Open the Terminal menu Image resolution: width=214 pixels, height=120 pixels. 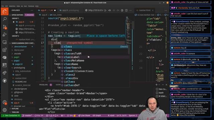(x=31, y=6)
